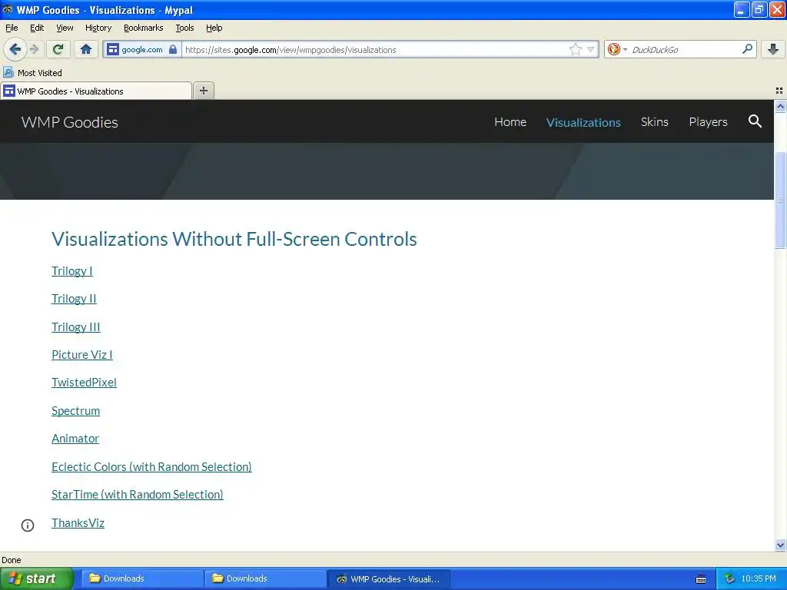Go to the Home nav link
Screen dimensions: 787x590
510,122
